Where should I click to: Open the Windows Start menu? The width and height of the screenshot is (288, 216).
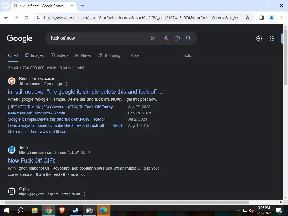click(x=7, y=210)
